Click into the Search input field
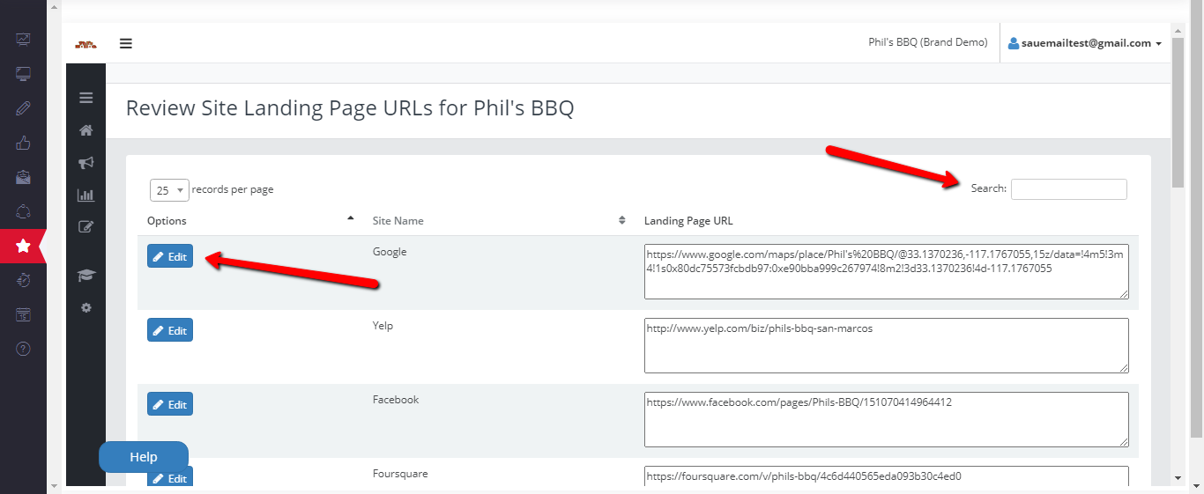 (x=1068, y=188)
